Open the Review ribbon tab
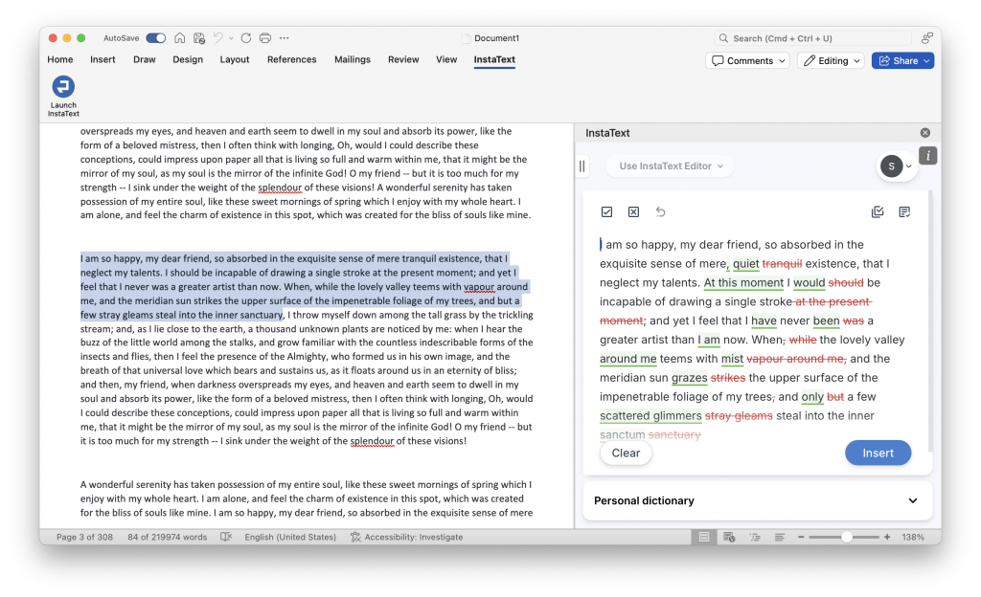The height and width of the screenshot is (597, 981). [403, 59]
